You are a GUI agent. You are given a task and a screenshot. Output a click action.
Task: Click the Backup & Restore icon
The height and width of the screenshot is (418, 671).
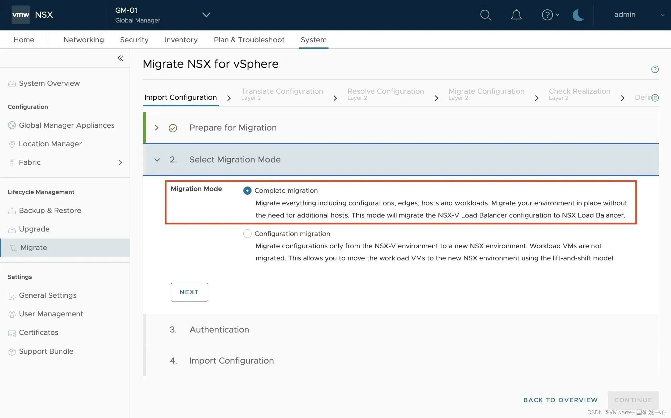[x=12, y=211]
